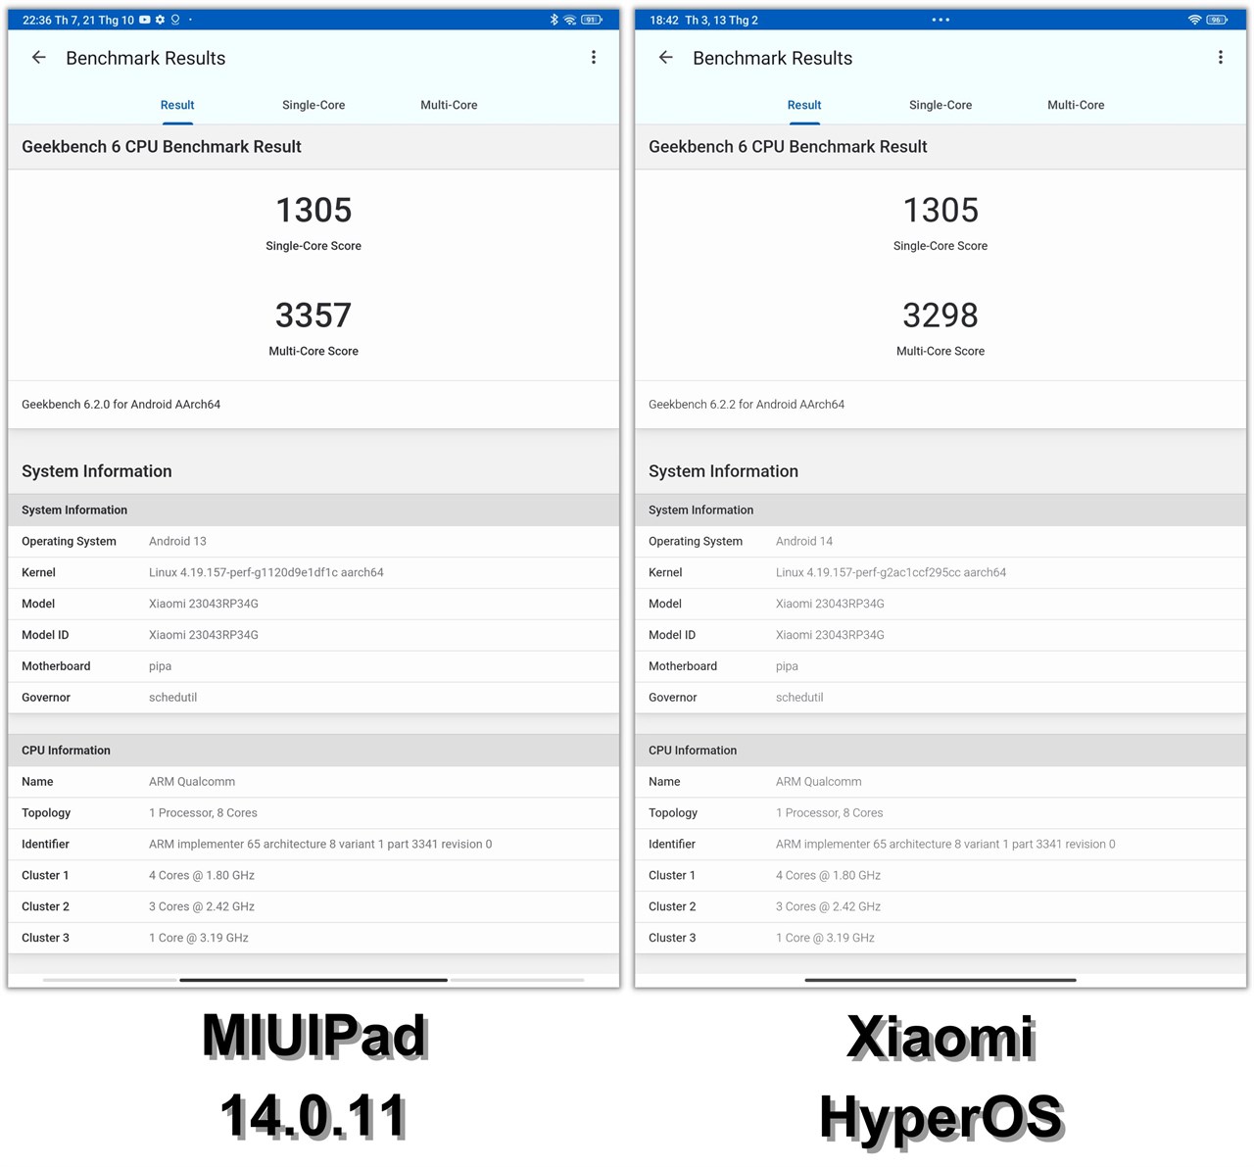Screen dimensions: 1254x1167
Task: Click the Model ID row value in HyperOS panel
Action: click(830, 635)
